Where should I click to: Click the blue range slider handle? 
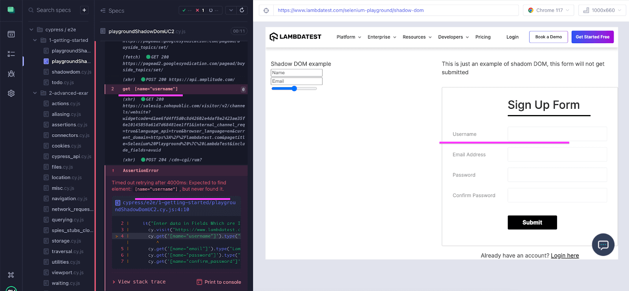[x=294, y=89]
